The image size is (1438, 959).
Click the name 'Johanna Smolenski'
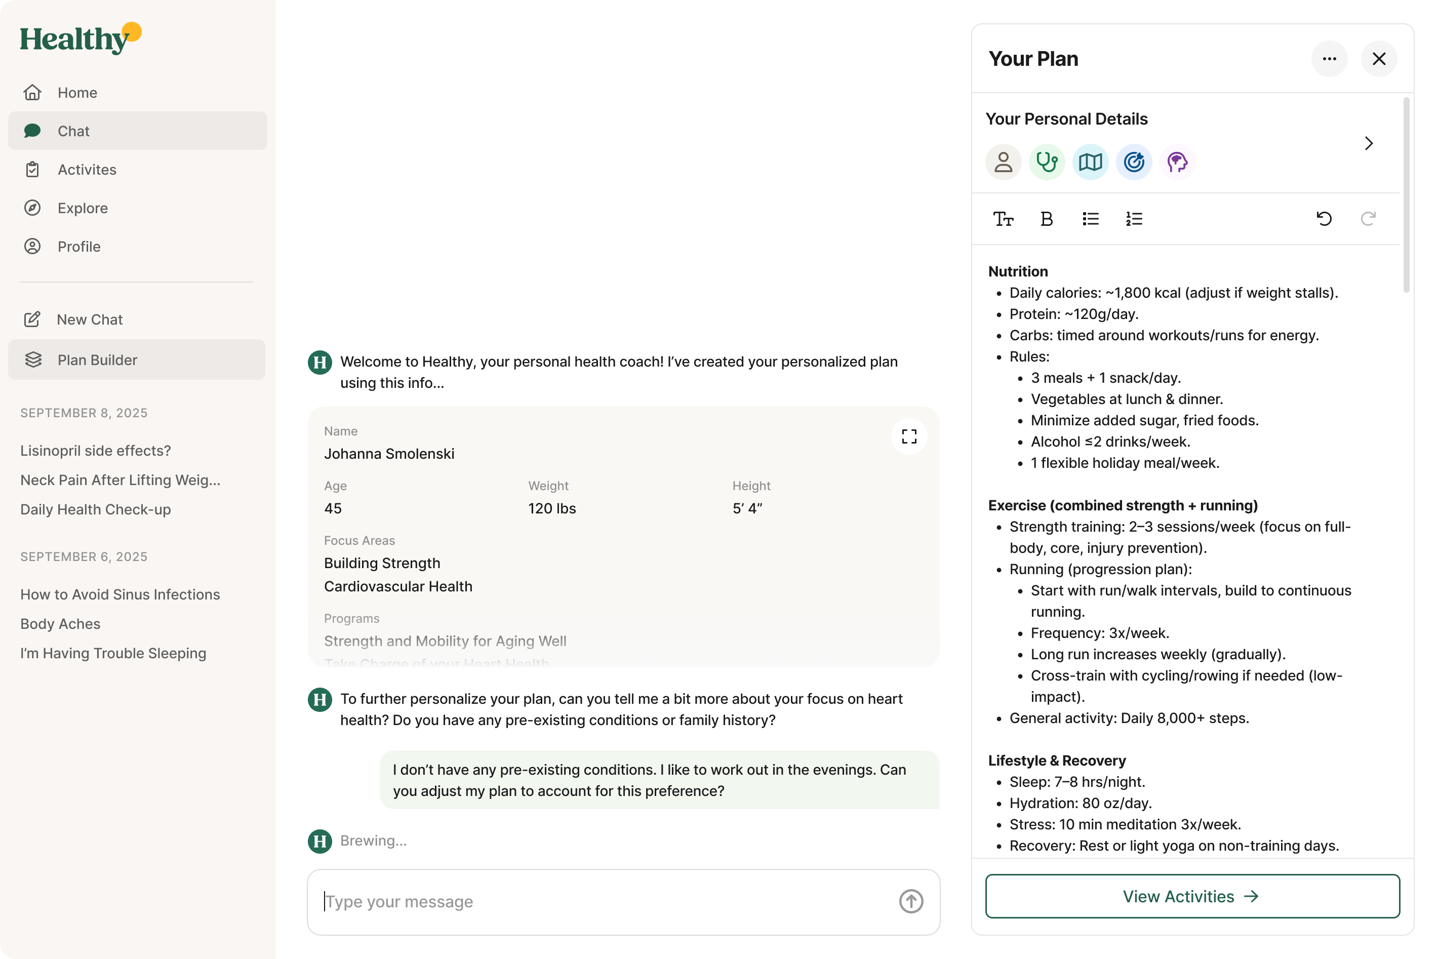pos(389,454)
